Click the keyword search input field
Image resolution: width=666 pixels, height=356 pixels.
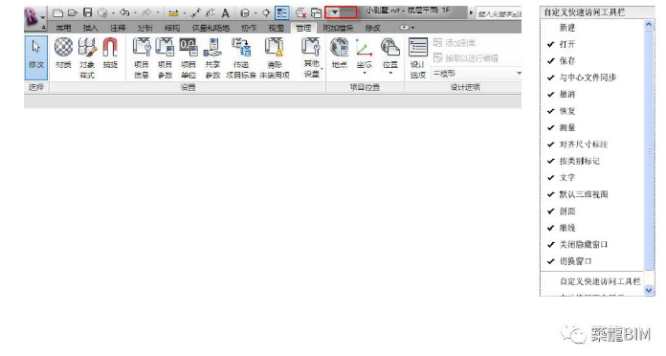(499, 14)
